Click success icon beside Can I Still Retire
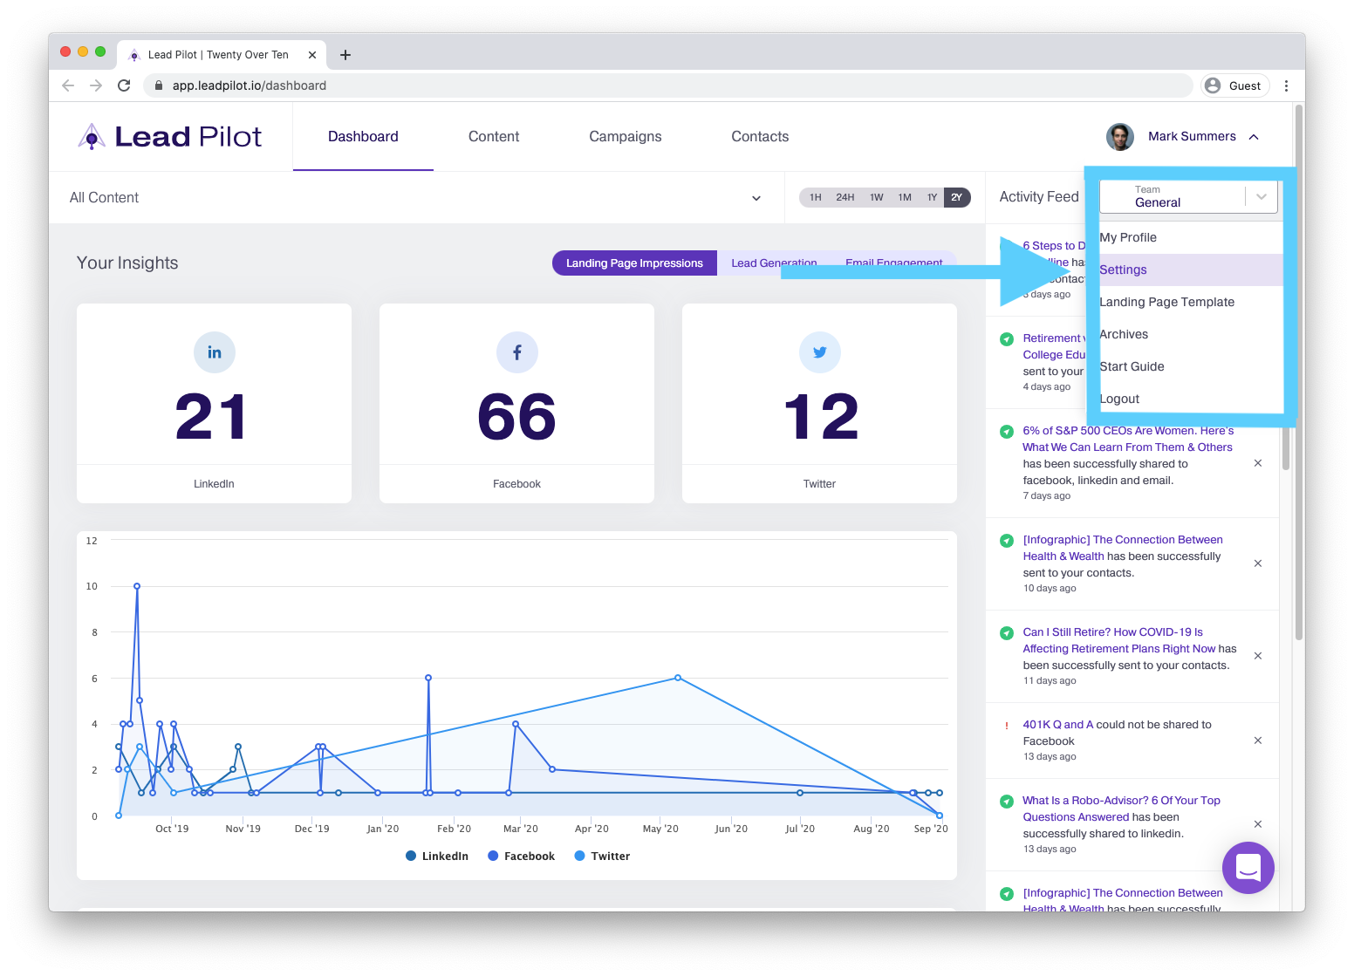 (x=1007, y=632)
